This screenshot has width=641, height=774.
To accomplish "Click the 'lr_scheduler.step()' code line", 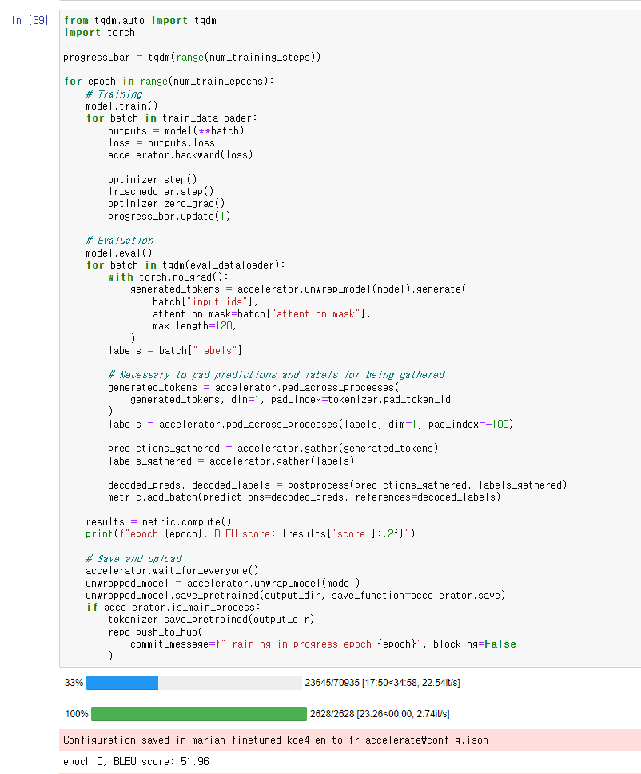I will point(161,191).
